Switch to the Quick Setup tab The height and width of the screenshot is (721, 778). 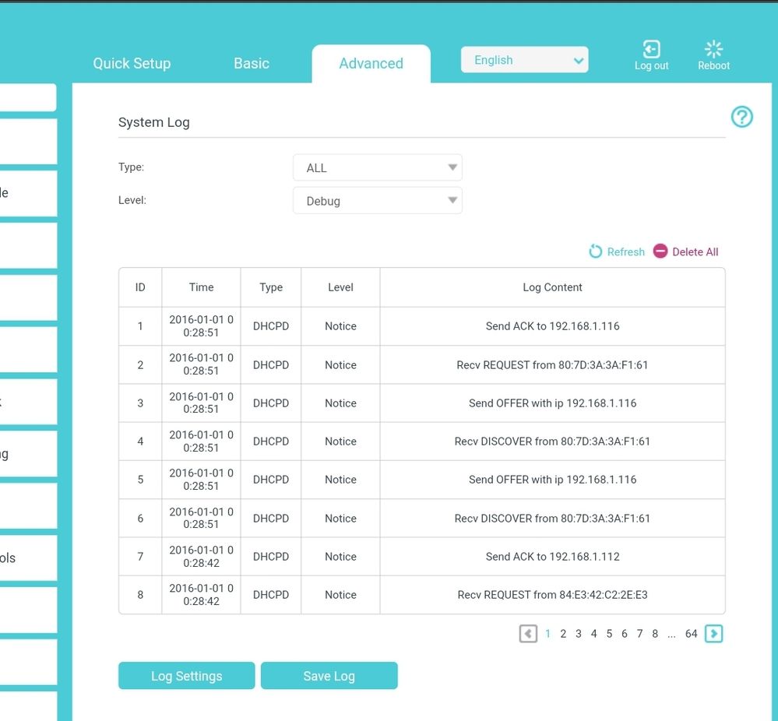[x=132, y=64]
